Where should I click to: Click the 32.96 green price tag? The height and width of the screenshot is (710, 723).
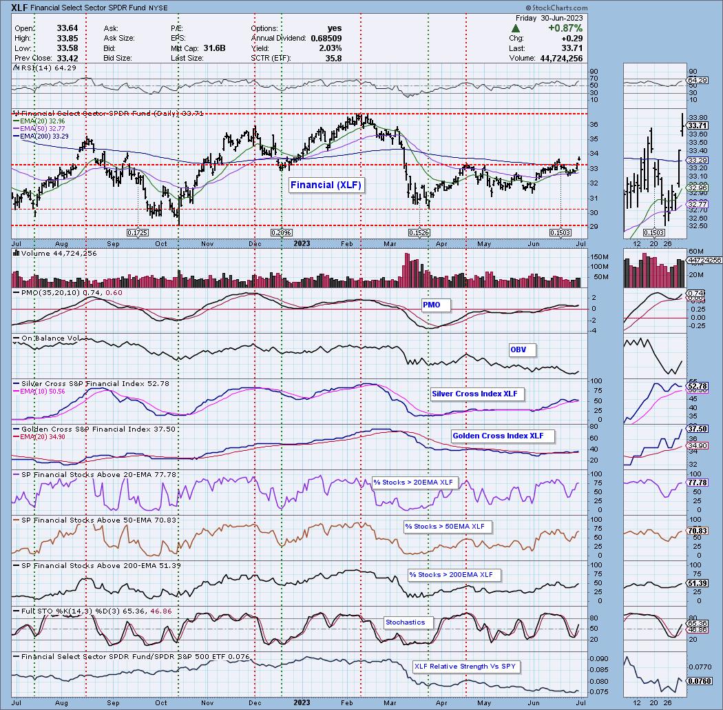point(697,188)
